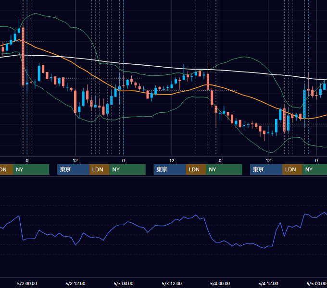The width and height of the screenshot is (327, 288).
Task: Click the hour label 12 above 5/4 12:00
Action: [x=268, y=161]
